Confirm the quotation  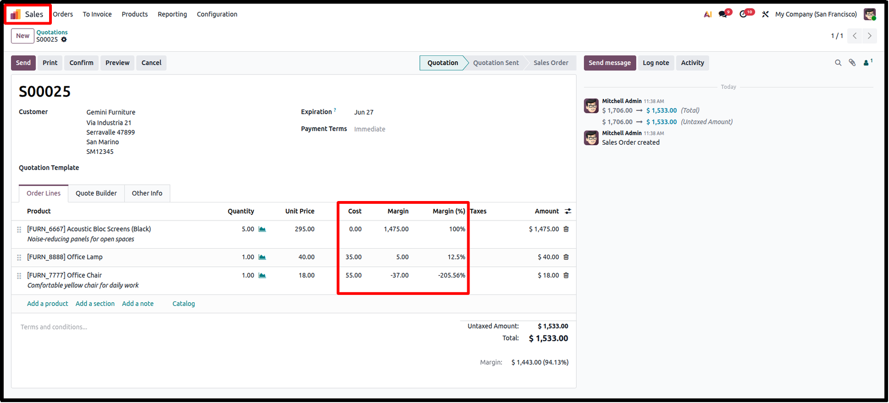tap(81, 63)
